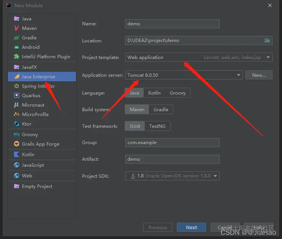
Task: Click the IntelliJ logo in title bar
Action: click(x=9, y=5)
